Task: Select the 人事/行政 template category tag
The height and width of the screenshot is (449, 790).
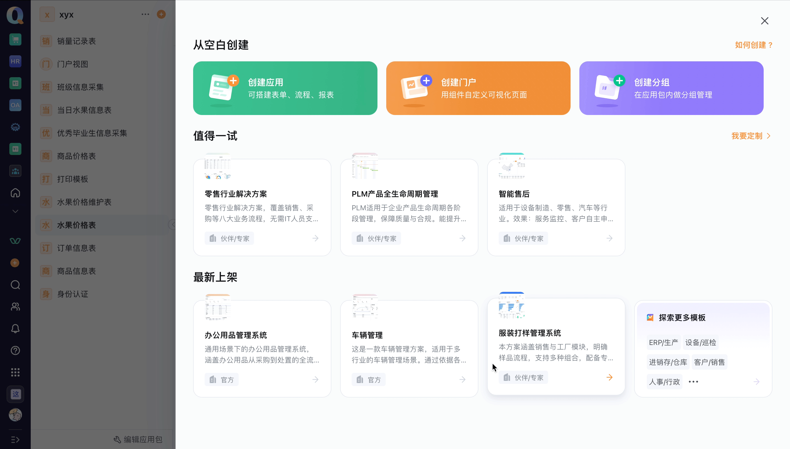Action: (x=664, y=382)
